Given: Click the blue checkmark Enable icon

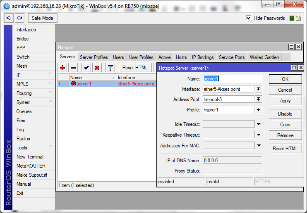Looking at the screenshot, I should [86, 68].
